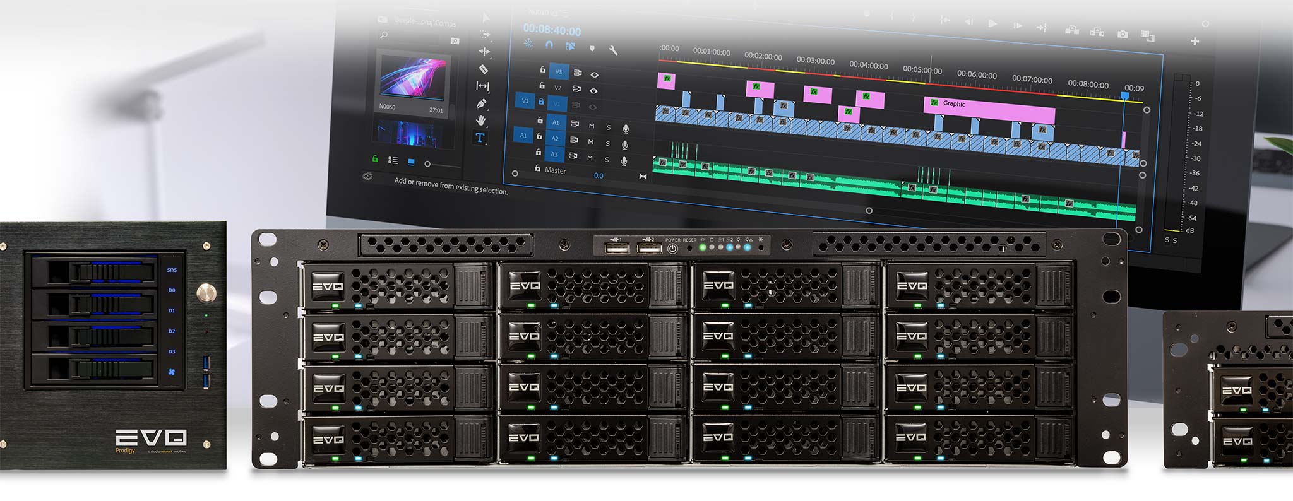The image size is (1293, 501).
Task: Go to Out point
Action: click(x=1042, y=27)
